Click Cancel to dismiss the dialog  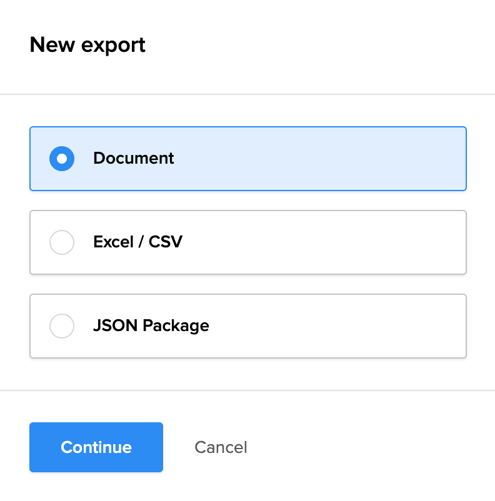point(221,447)
